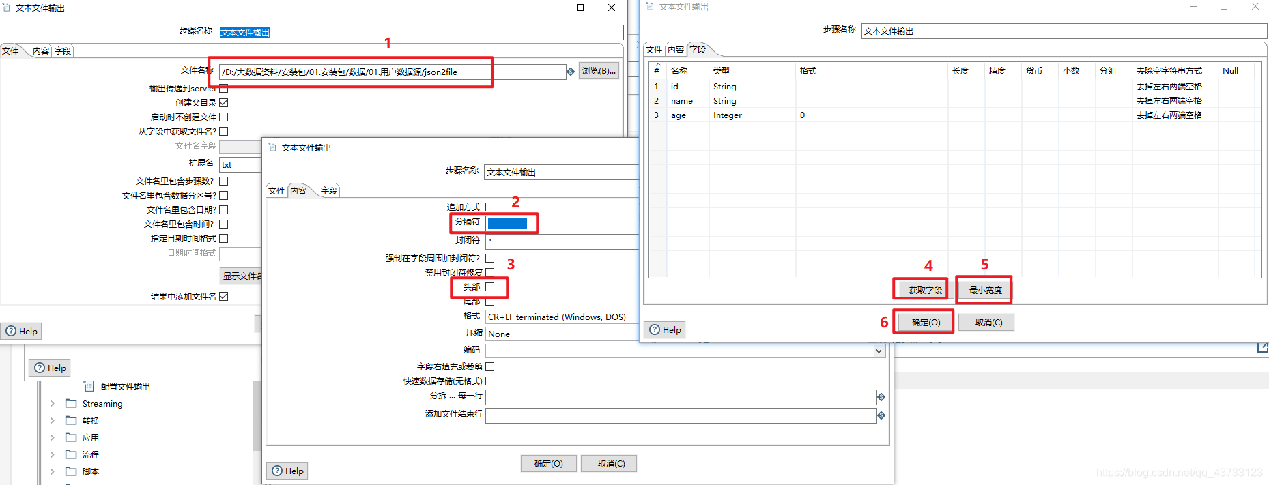
Task: Toggle the 强制在字段周围加封闭符? checkbox
Action: 490,258
